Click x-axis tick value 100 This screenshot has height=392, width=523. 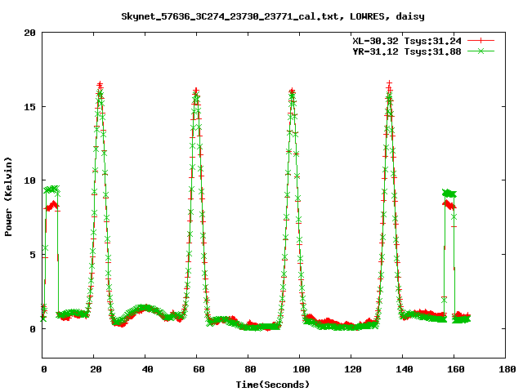pos(302,369)
